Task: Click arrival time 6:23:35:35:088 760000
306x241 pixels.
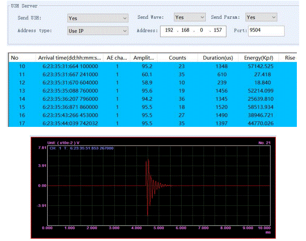Action: [x=70, y=91]
